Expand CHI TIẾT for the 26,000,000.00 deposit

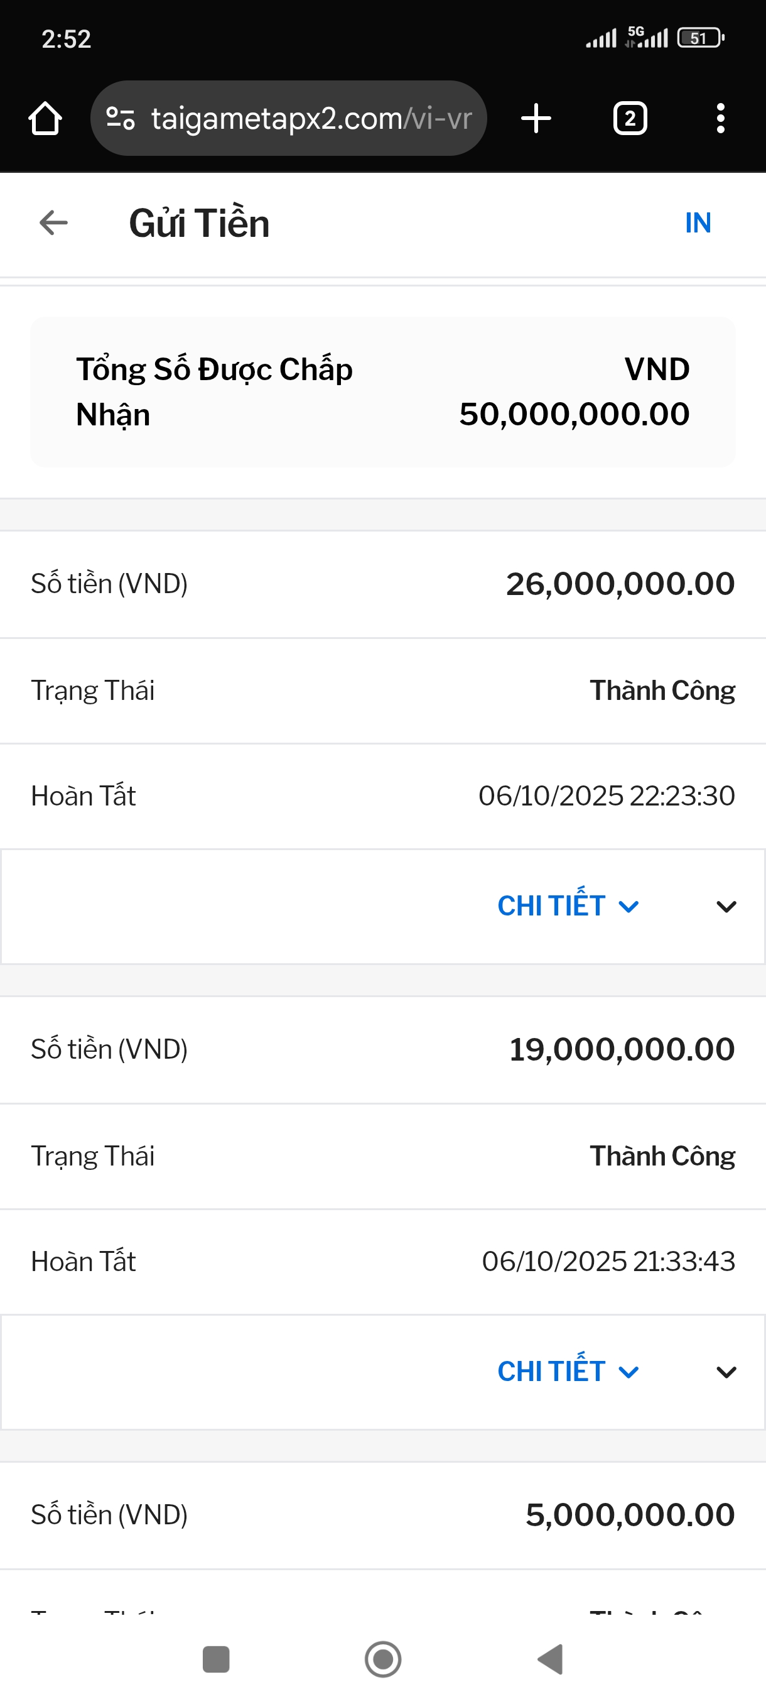click(x=567, y=906)
